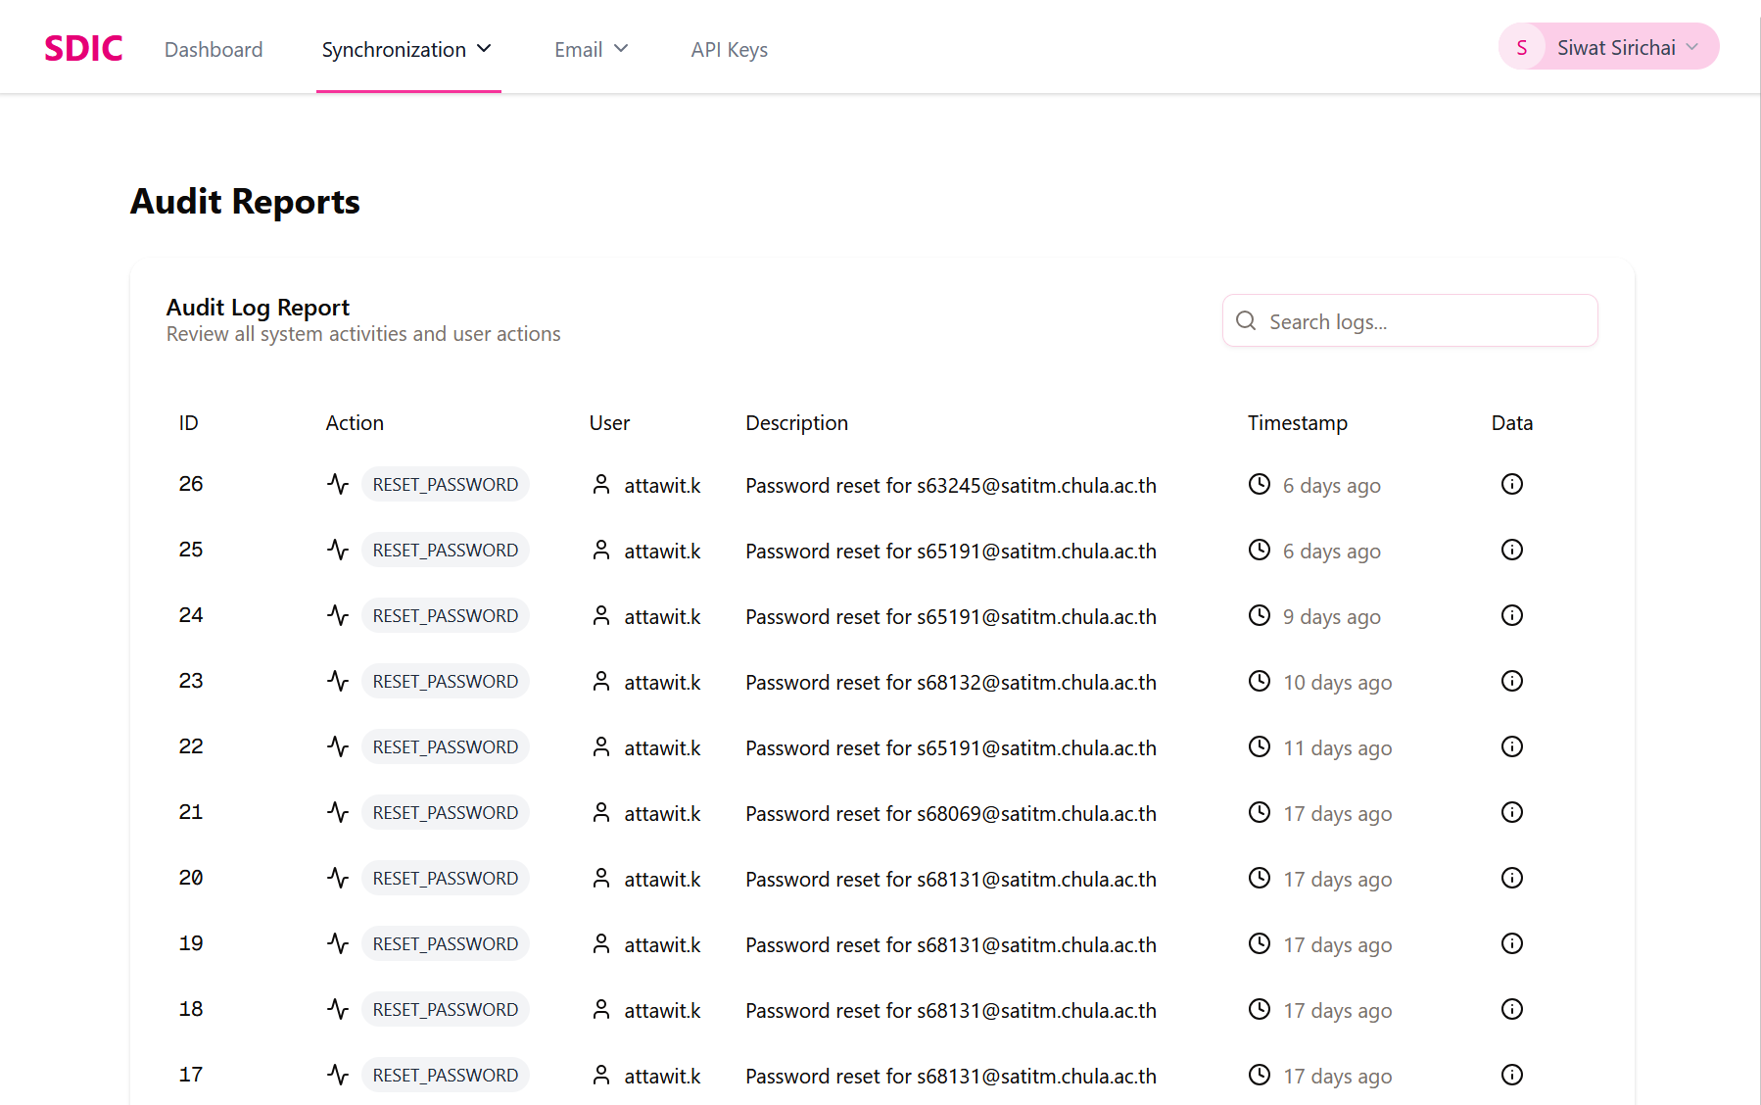Expand the Email dropdown
1761x1105 pixels.
tap(591, 49)
